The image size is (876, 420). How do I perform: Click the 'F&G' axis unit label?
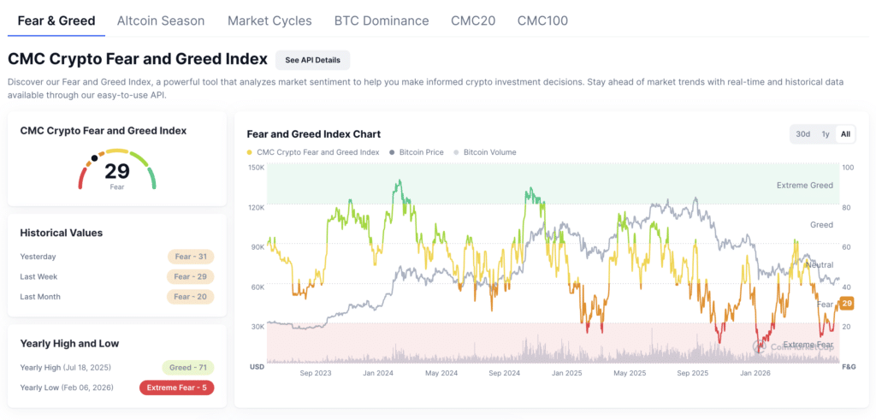click(848, 367)
